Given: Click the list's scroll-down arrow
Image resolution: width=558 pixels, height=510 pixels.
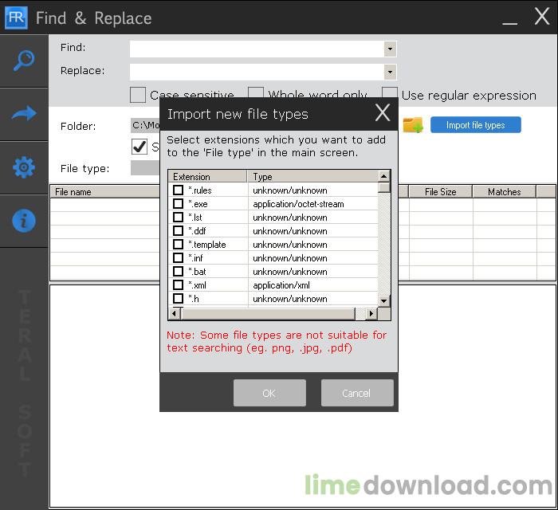Looking at the screenshot, I should tap(383, 301).
